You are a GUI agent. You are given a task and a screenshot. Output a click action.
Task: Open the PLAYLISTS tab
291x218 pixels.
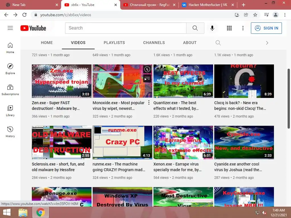(114, 43)
